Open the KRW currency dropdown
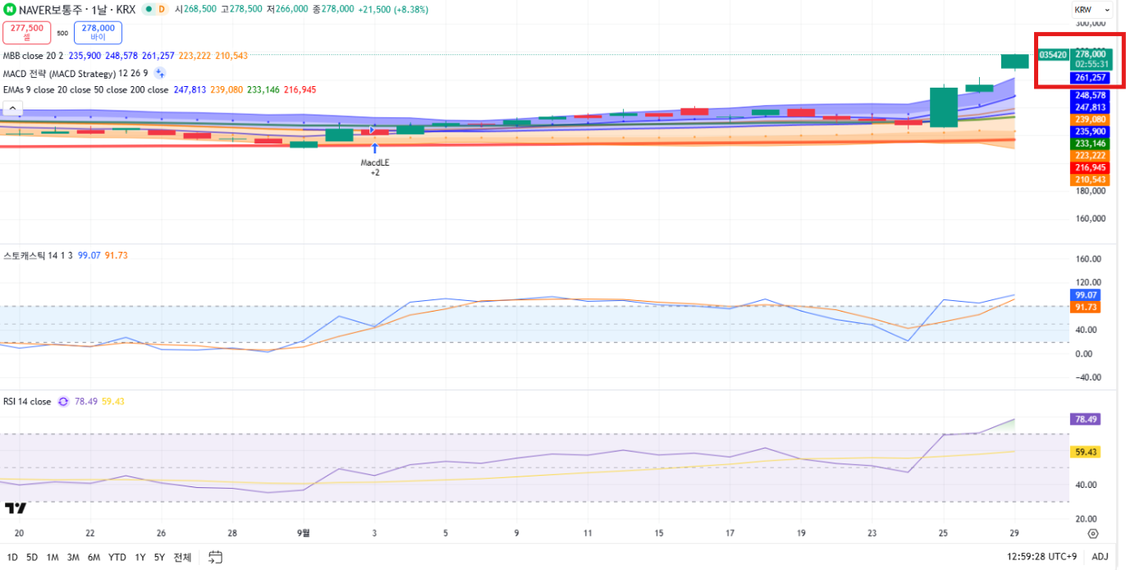This screenshot has height=570, width=1126. point(1092,10)
